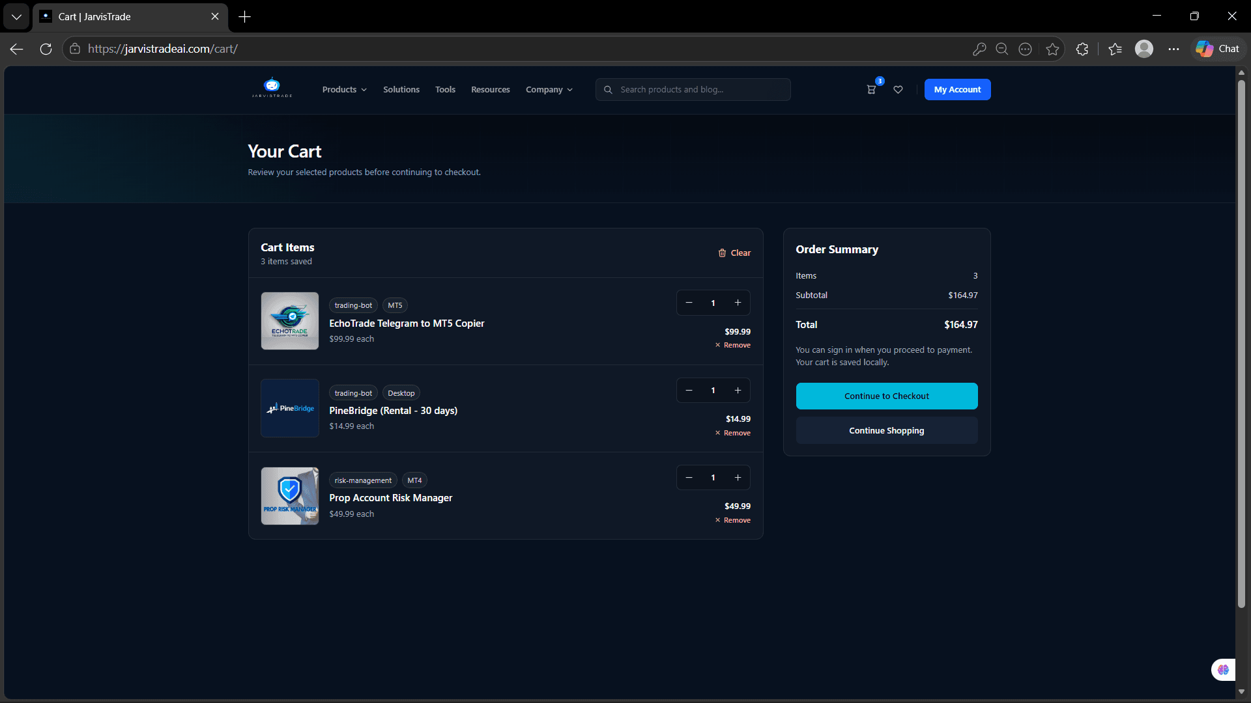Open the Prop Risk Manager product thumbnail

tap(290, 496)
